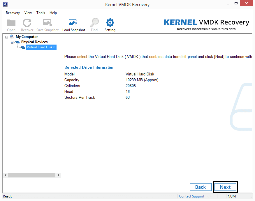Click the Selected Drive Information heading
The height and width of the screenshot is (201, 255).
pyautogui.click(x=89, y=67)
